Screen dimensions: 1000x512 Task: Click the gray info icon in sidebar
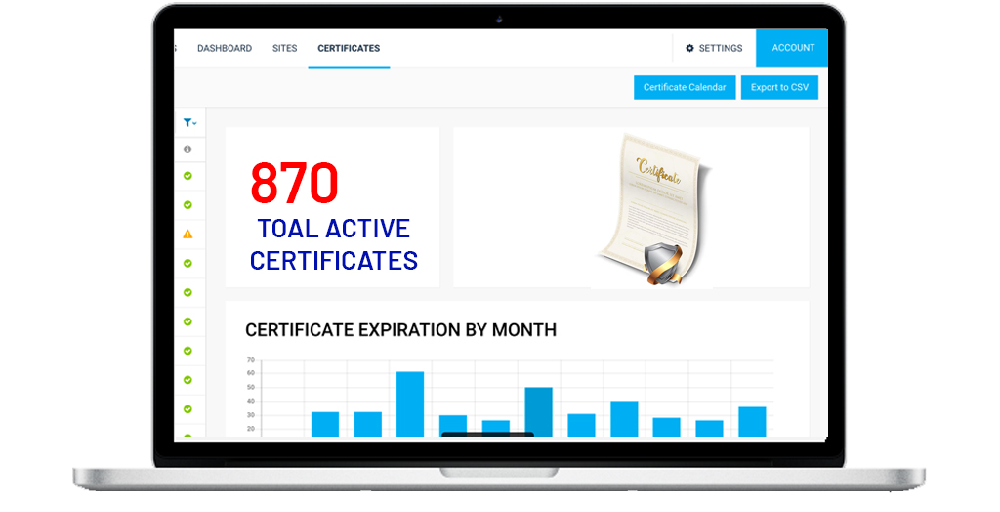tap(187, 149)
